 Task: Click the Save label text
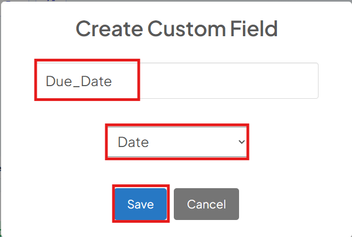coord(140,204)
